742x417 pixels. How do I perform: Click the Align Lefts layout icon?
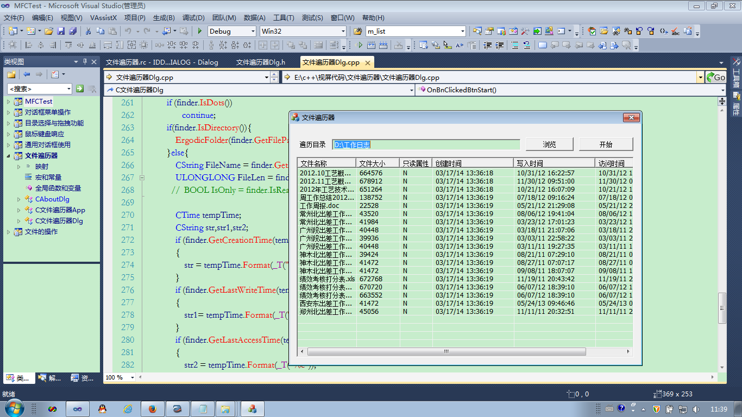(x=28, y=45)
